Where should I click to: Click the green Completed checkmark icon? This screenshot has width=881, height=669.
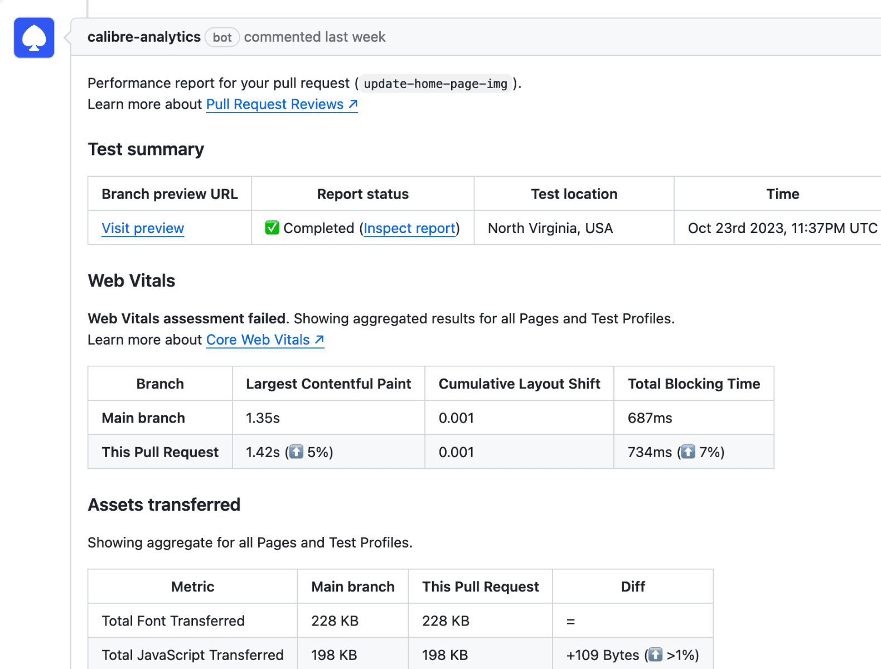coord(272,227)
